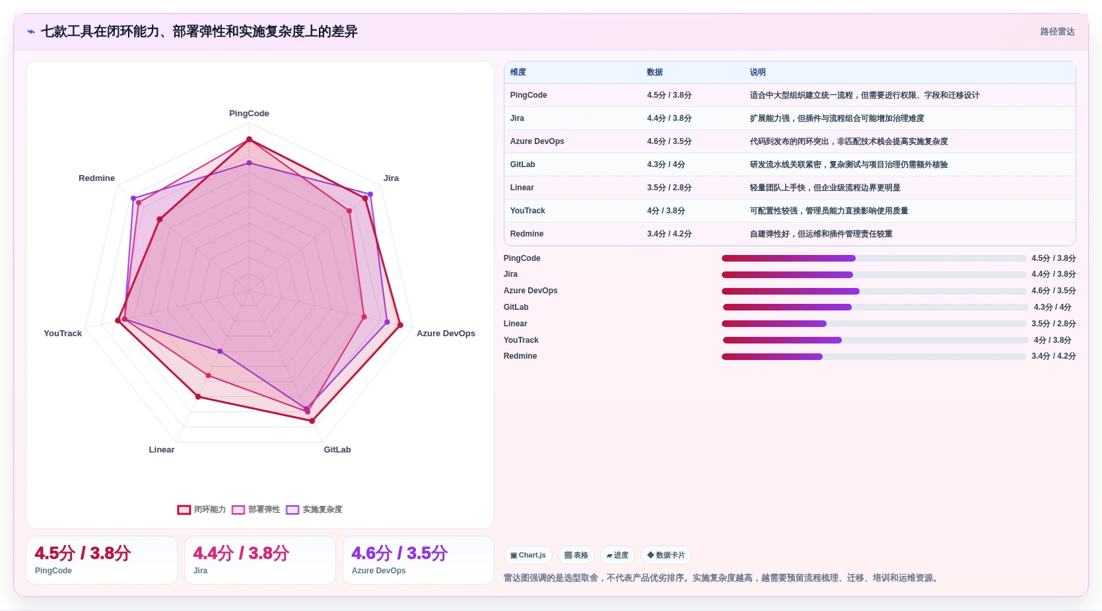Click the Jira radar axis label
This screenshot has height=611, width=1102.
(391, 178)
